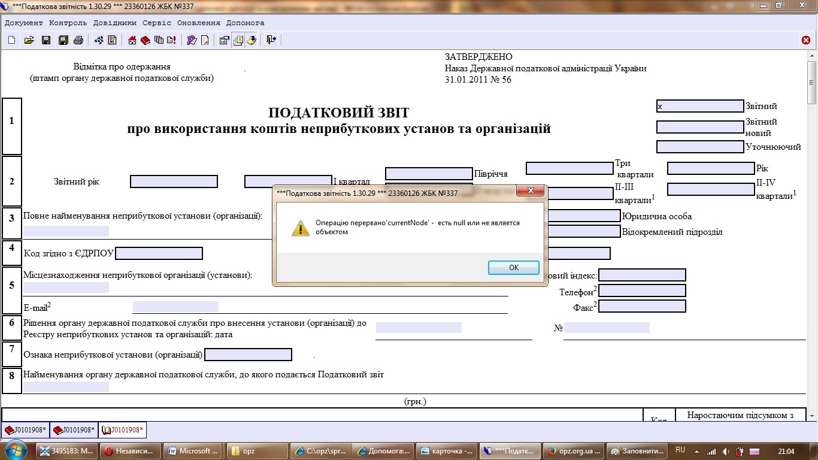Mark the II-III квартали period field
The height and width of the screenshot is (460, 818).
pyautogui.click(x=580, y=193)
